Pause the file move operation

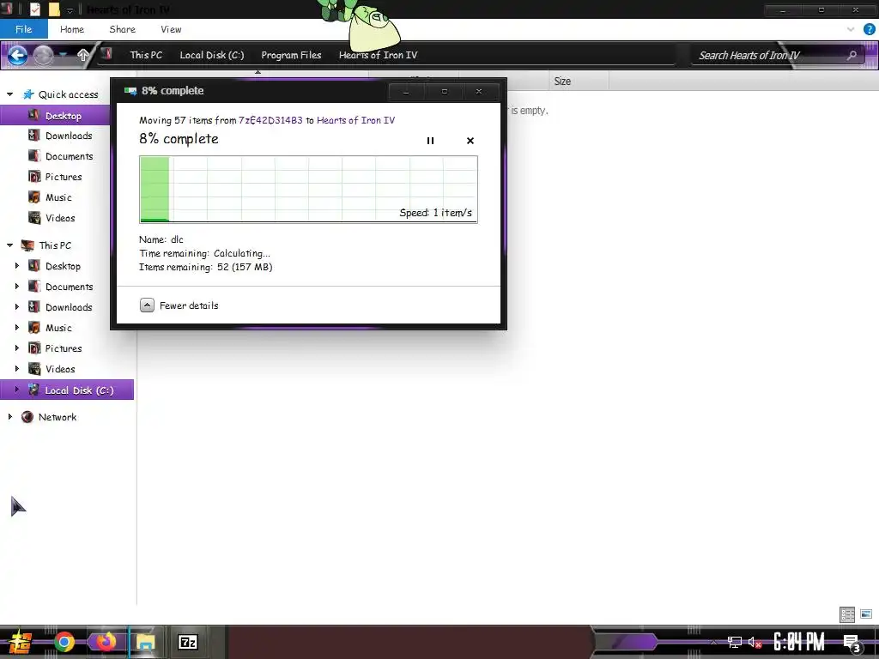[x=430, y=141]
